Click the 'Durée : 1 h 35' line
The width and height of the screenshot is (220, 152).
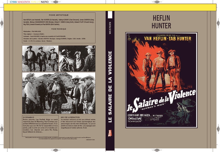(38, 41)
